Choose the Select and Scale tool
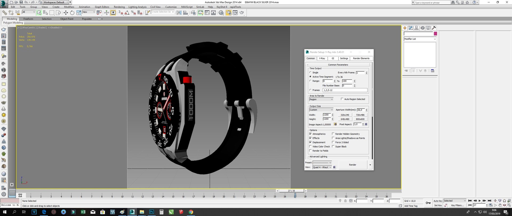This screenshot has width=512, height=216. [79, 13]
